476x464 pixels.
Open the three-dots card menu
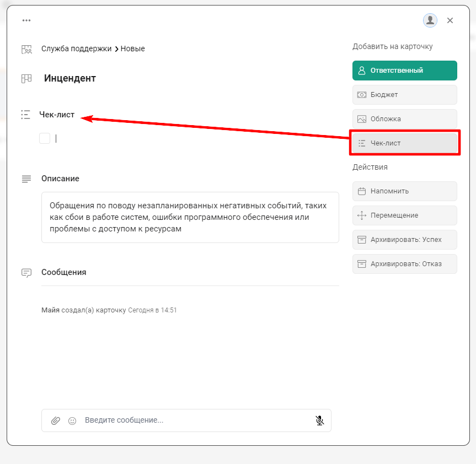[x=26, y=20]
